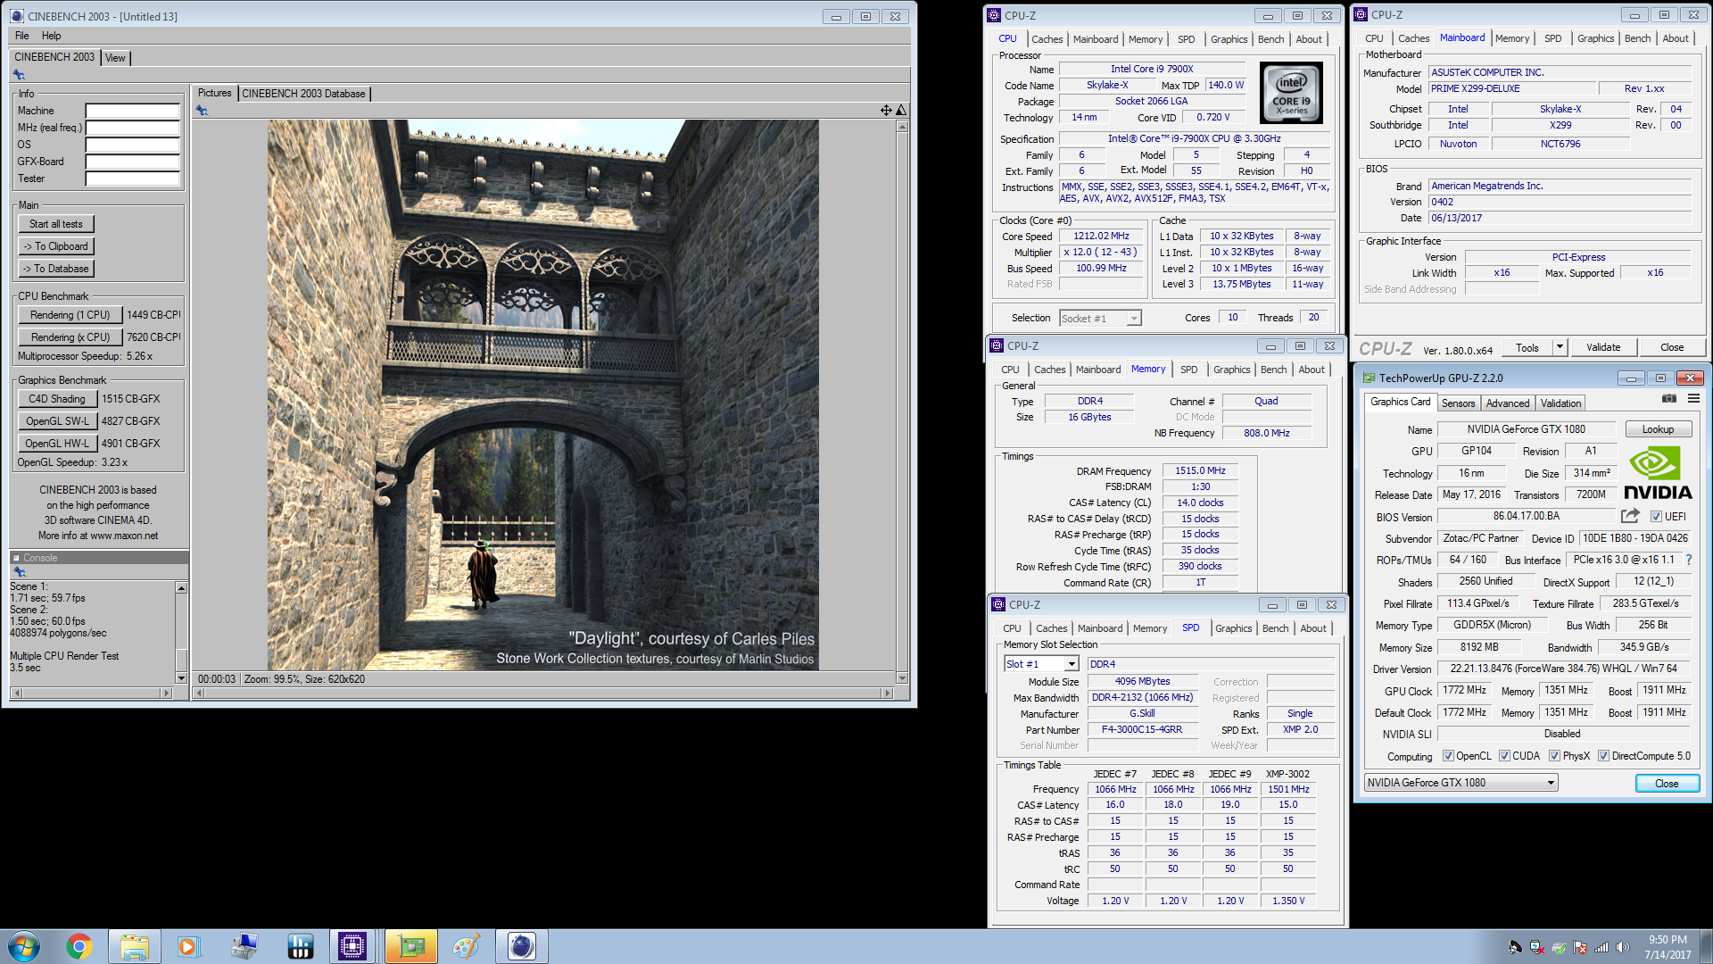The width and height of the screenshot is (1713, 964).
Task: Click the console vertical scrollbar down arrow
Action: click(181, 678)
